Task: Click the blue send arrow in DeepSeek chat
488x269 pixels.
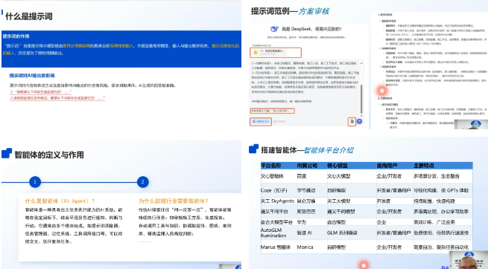Action: click(x=359, y=121)
